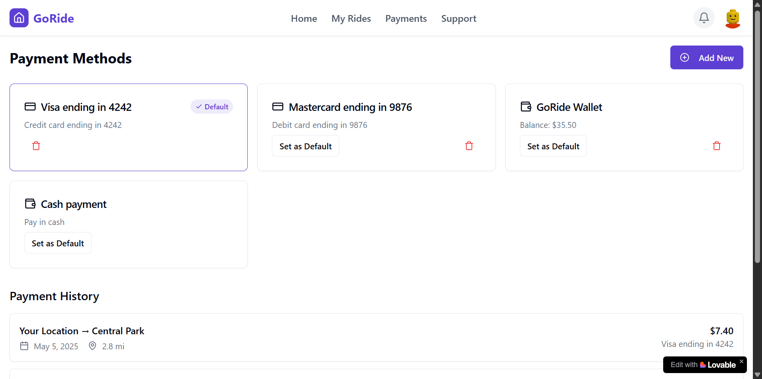Open the notifications bell
Viewport: 762px width, 379px height.
704,18
